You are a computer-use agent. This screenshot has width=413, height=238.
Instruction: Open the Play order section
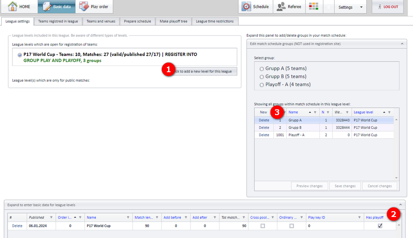(x=94, y=7)
